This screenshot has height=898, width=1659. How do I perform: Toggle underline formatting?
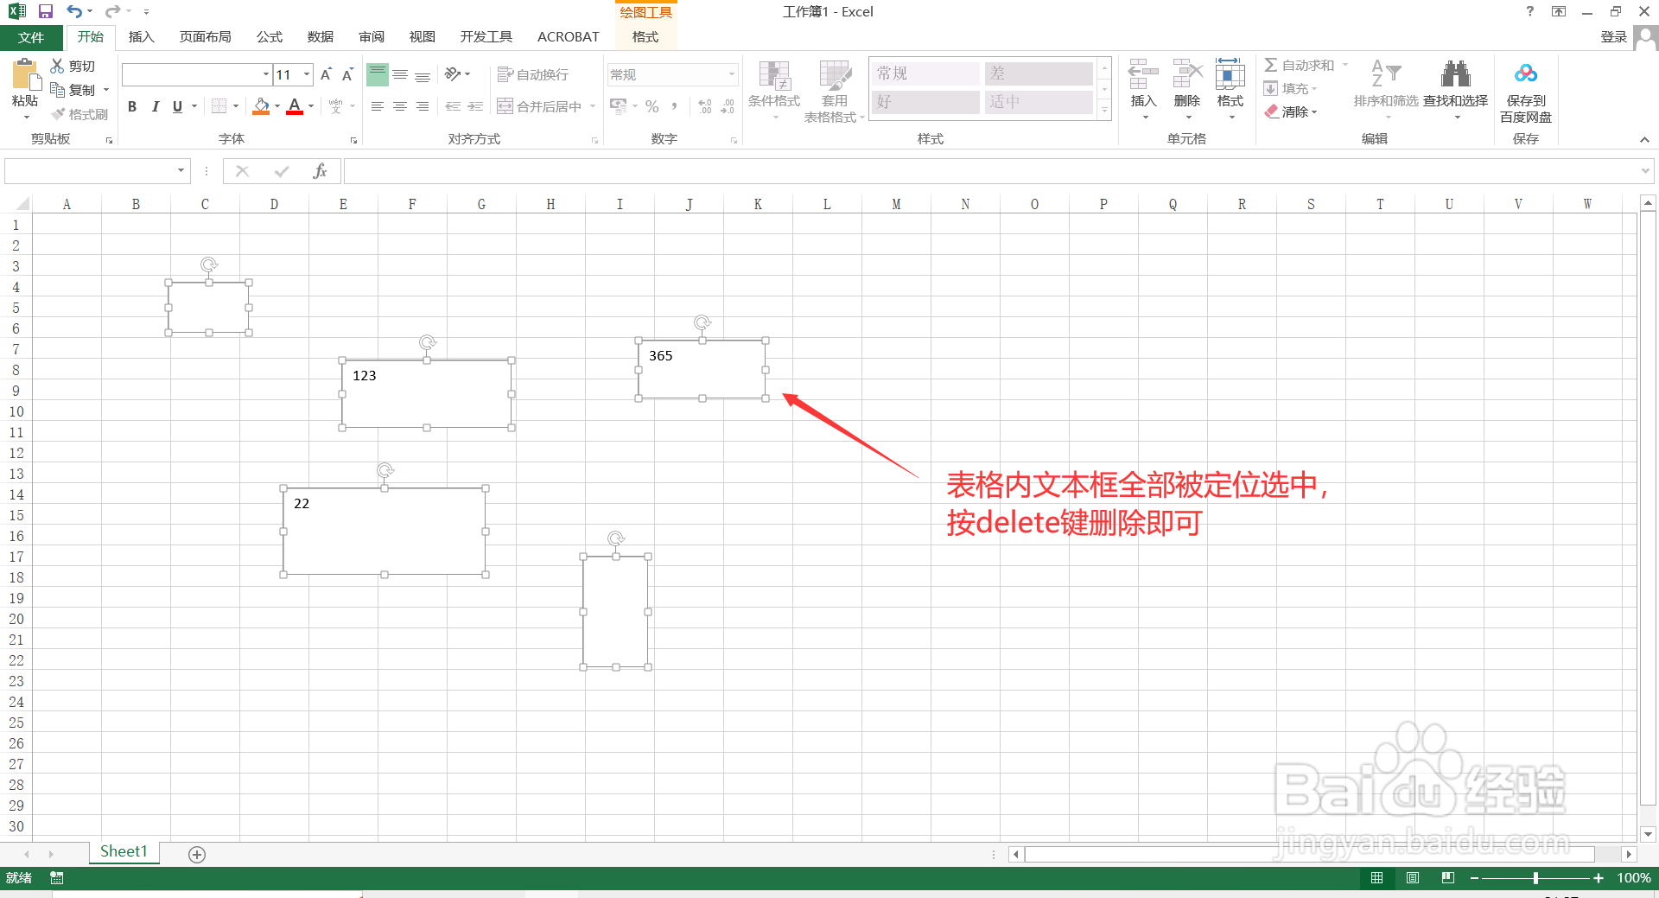(177, 106)
